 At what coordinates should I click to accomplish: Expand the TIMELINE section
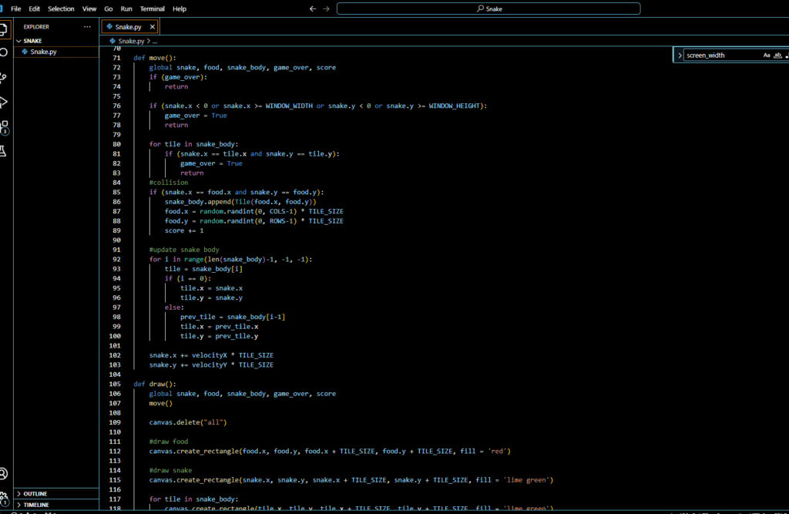point(36,505)
